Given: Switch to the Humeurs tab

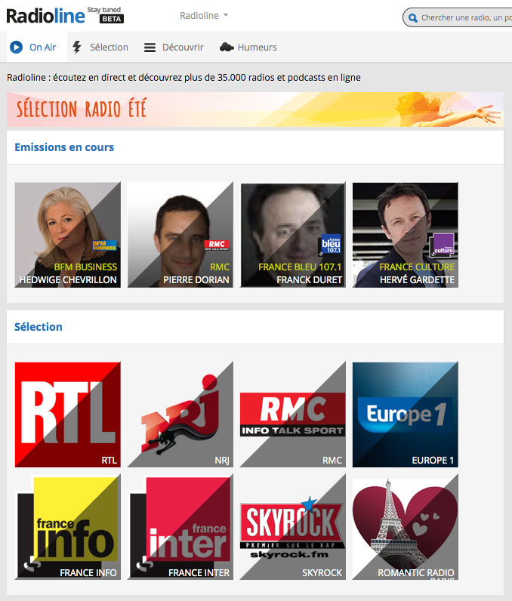Looking at the screenshot, I should coord(257,48).
